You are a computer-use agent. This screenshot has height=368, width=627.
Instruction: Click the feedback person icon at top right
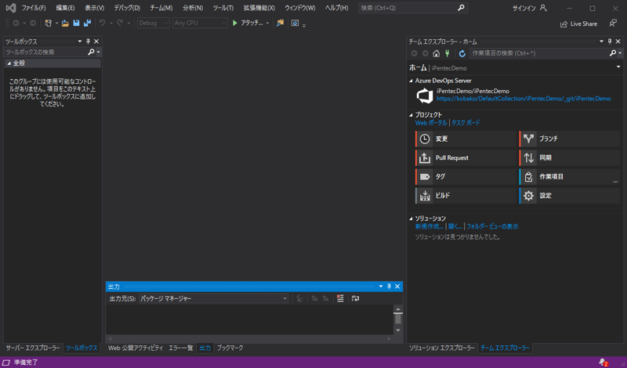pos(613,23)
